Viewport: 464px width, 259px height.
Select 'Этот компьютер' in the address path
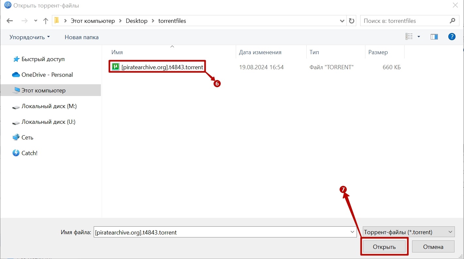point(93,21)
